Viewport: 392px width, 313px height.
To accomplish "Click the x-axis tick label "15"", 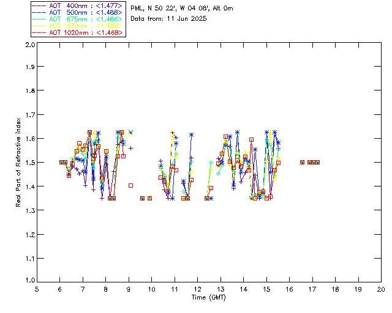I will click(266, 289).
